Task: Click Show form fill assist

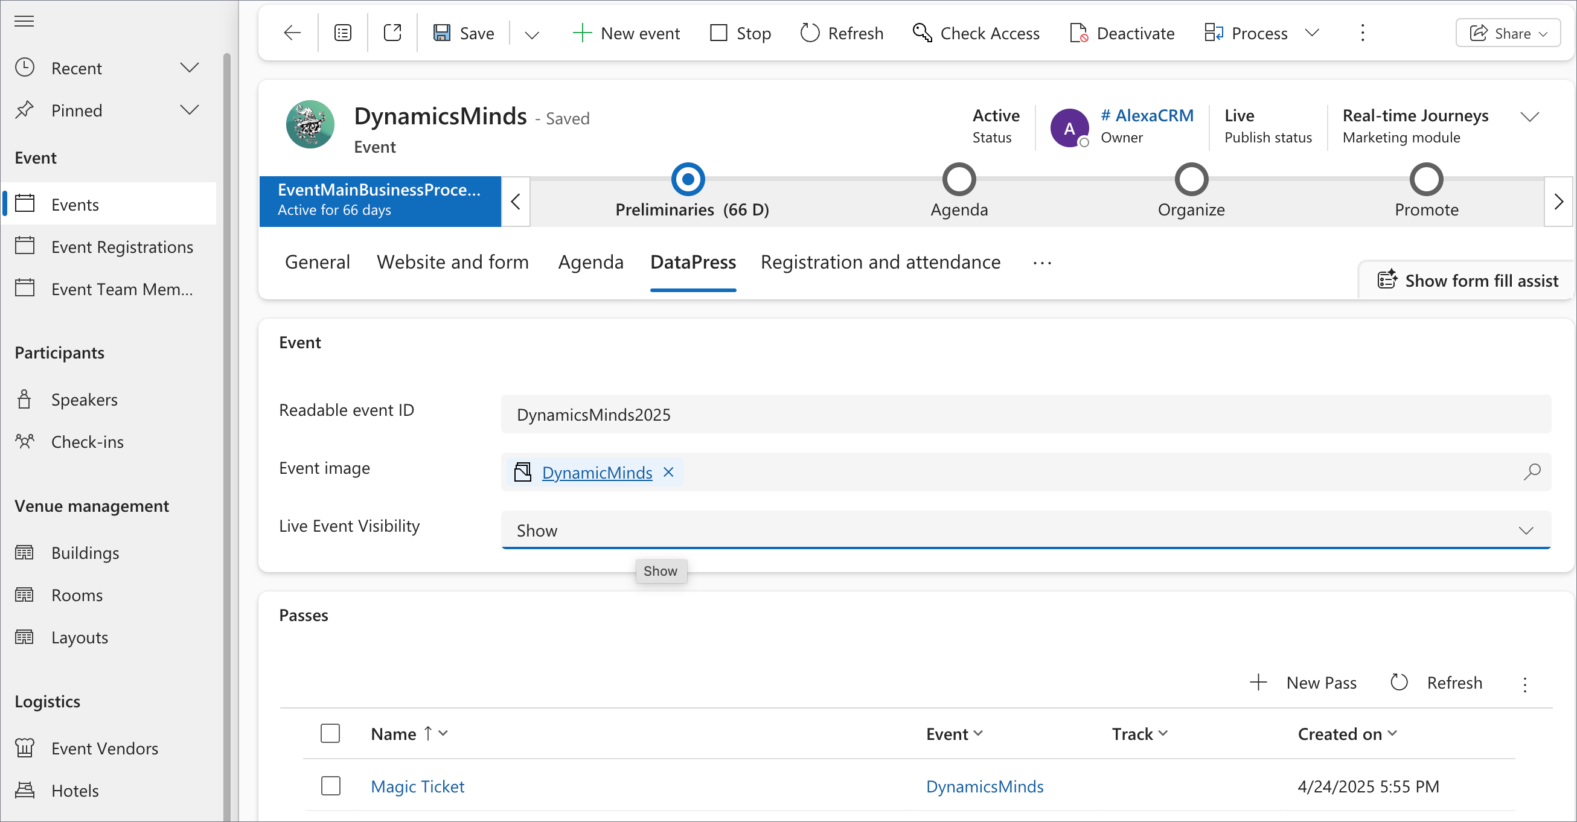Action: coord(1467,280)
